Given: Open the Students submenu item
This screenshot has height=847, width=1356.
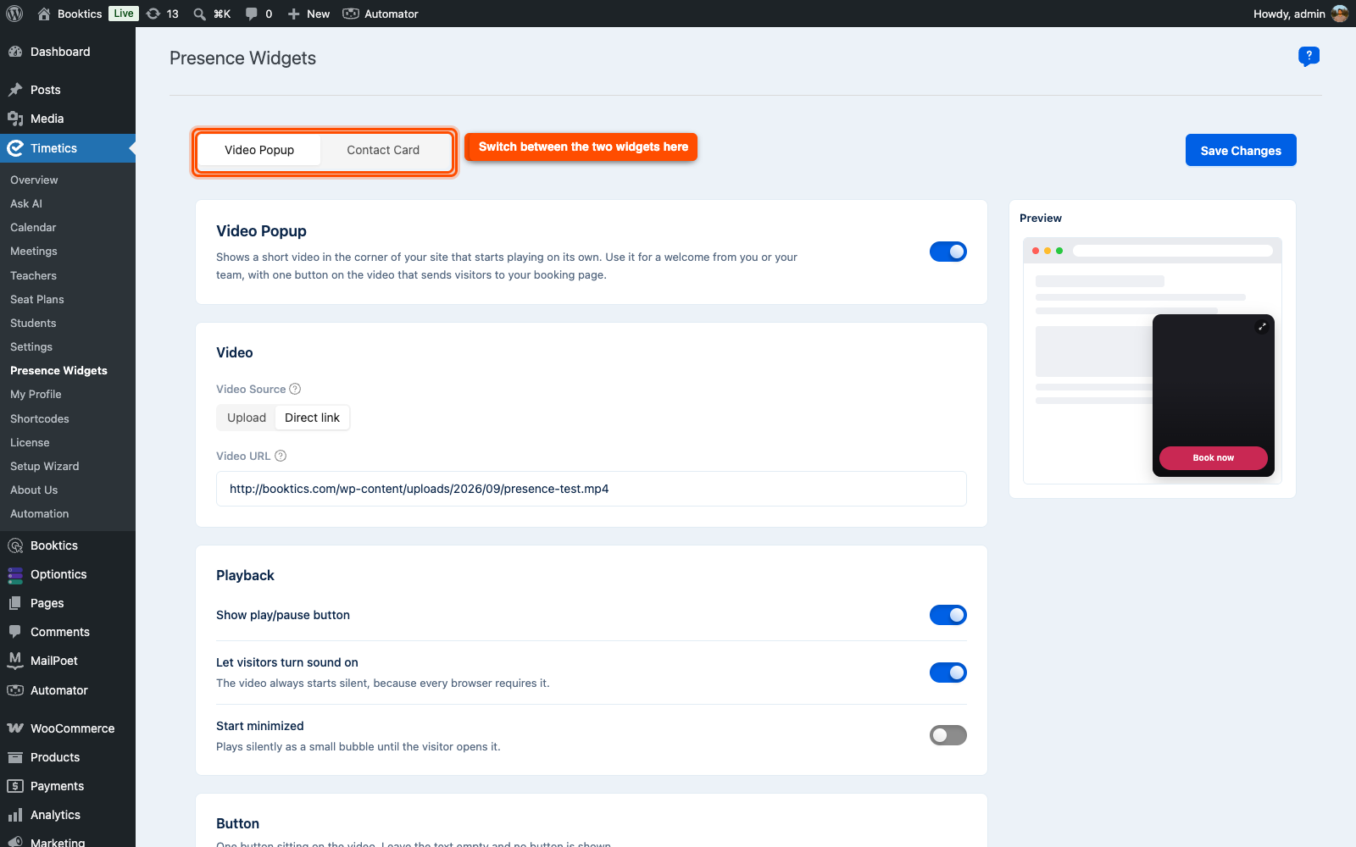Looking at the screenshot, I should 33,323.
